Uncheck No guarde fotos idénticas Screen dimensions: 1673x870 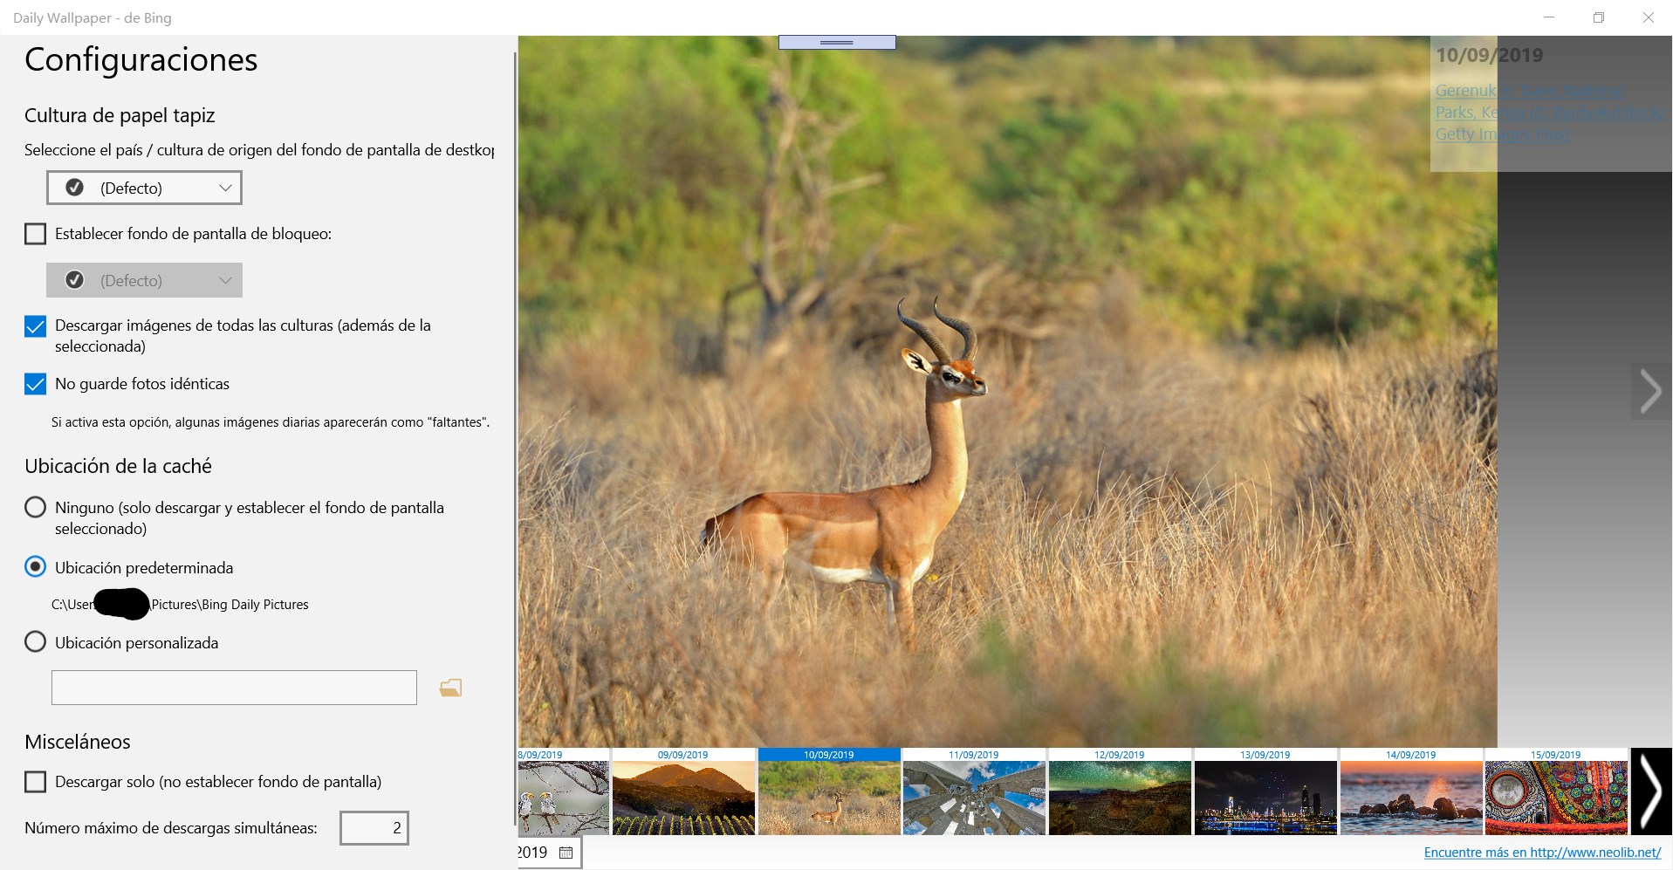click(35, 384)
